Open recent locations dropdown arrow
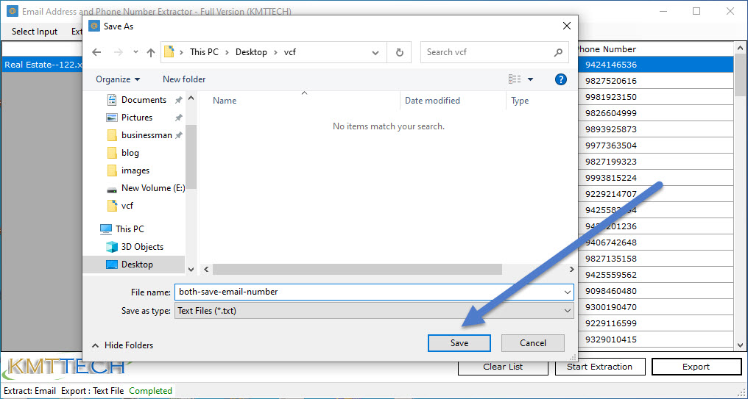 [x=135, y=52]
